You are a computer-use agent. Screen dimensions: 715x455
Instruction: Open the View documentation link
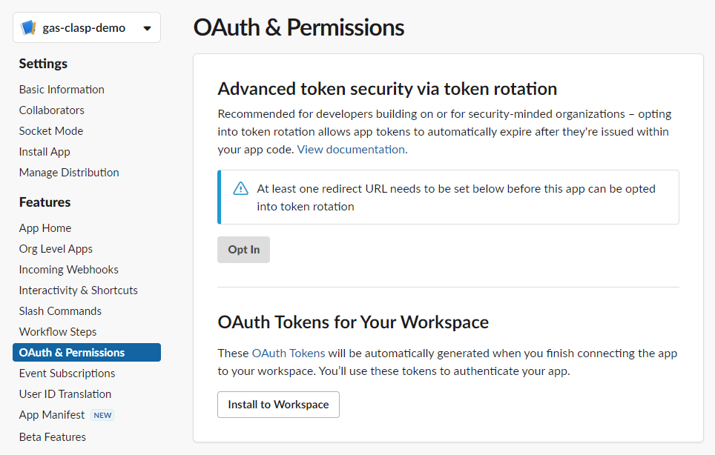coord(352,150)
